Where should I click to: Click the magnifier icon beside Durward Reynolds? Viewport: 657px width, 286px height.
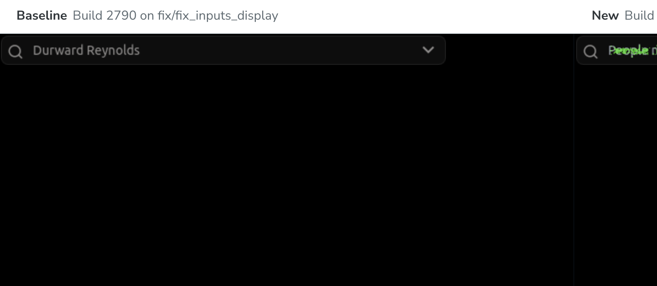pos(16,52)
